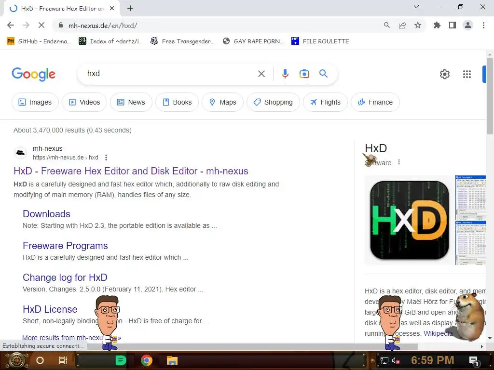Click the address bar URL mh-nexus.de
This screenshot has height=370, width=494.
coord(102,26)
